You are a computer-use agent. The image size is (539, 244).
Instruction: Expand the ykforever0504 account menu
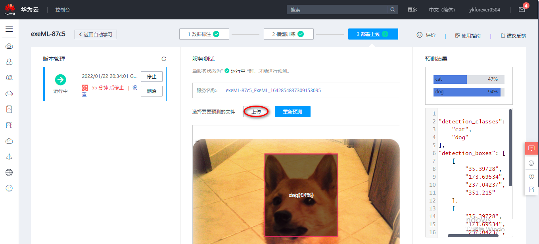pos(484,9)
